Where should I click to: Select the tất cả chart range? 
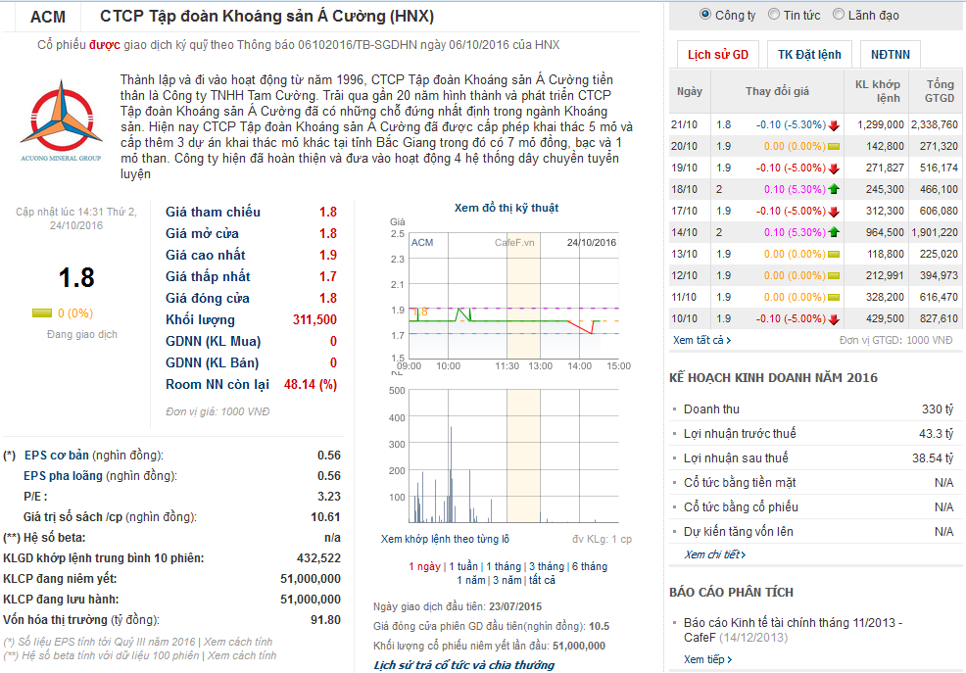click(x=542, y=580)
